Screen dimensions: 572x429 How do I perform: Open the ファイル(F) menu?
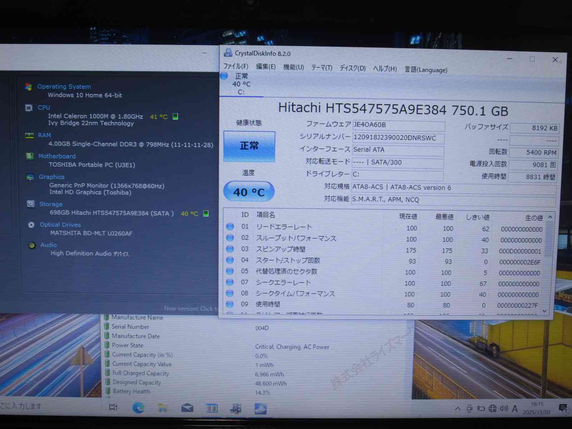pyautogui.click(x=236, y=66)
